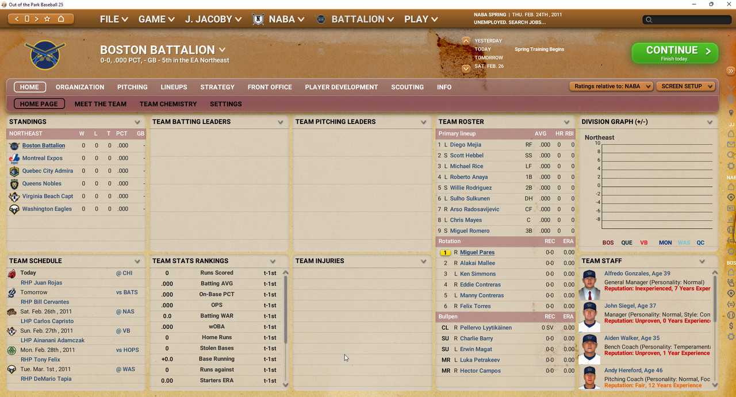Click the BATS team logo in schedule
The image size is (736, 397).
click(11, 292)
